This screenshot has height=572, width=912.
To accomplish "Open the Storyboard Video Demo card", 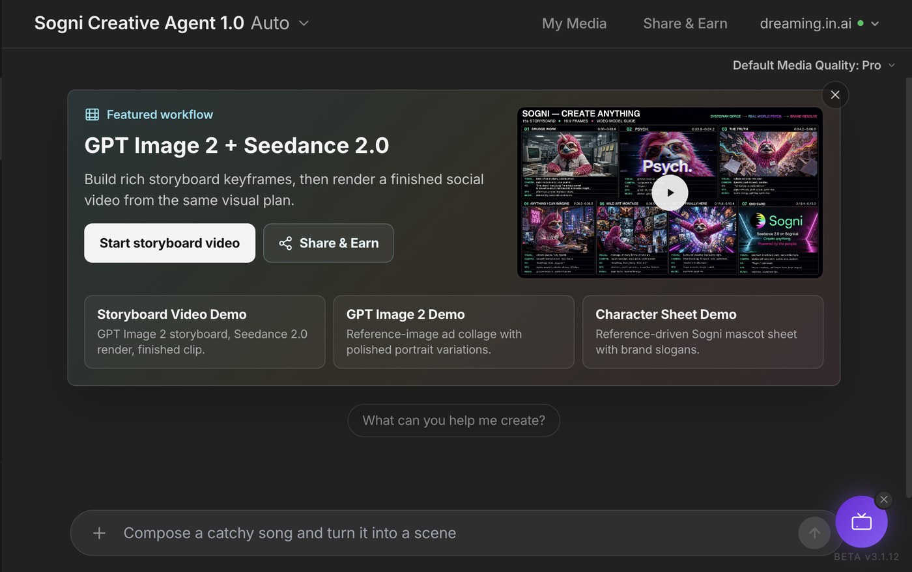I will (205, 332).
